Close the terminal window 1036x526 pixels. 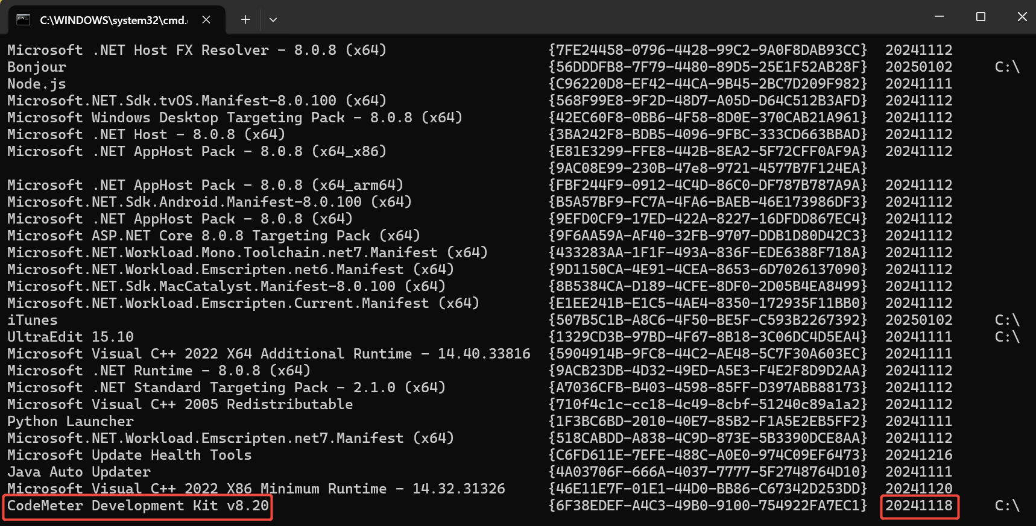[x=1022, y=17]
